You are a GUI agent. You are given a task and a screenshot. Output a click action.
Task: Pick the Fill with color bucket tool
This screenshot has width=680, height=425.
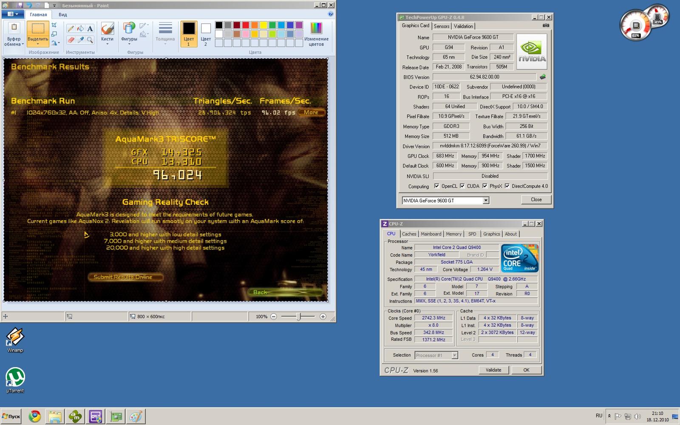(80, 29)
